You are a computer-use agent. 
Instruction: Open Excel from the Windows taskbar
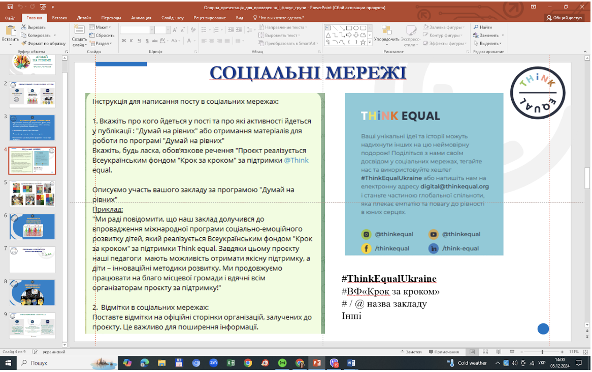(231, 363)
